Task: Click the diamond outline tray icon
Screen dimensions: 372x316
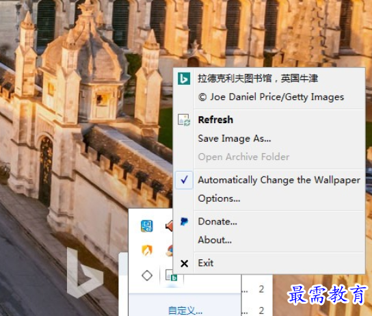Action: click(x=147, y=276)
